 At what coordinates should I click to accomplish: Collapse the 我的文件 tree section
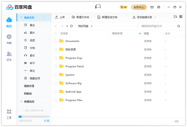point(21,18)
